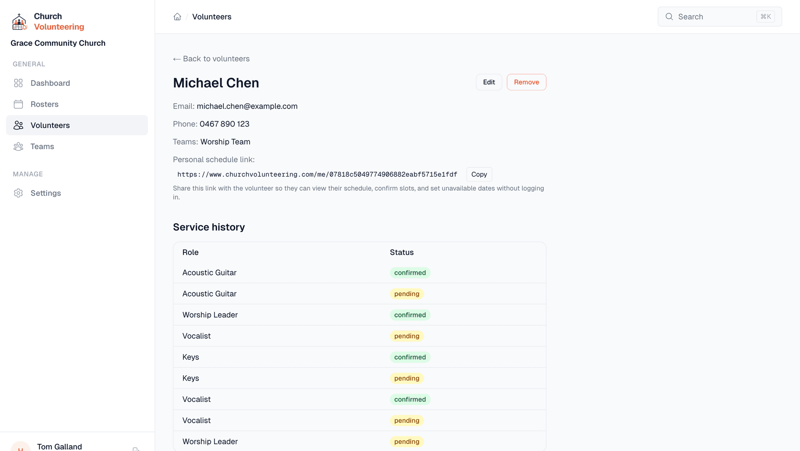Viewport: 800px width, 451px height.
Task: Select confirmed Keys row
Action: click(360, 357)
